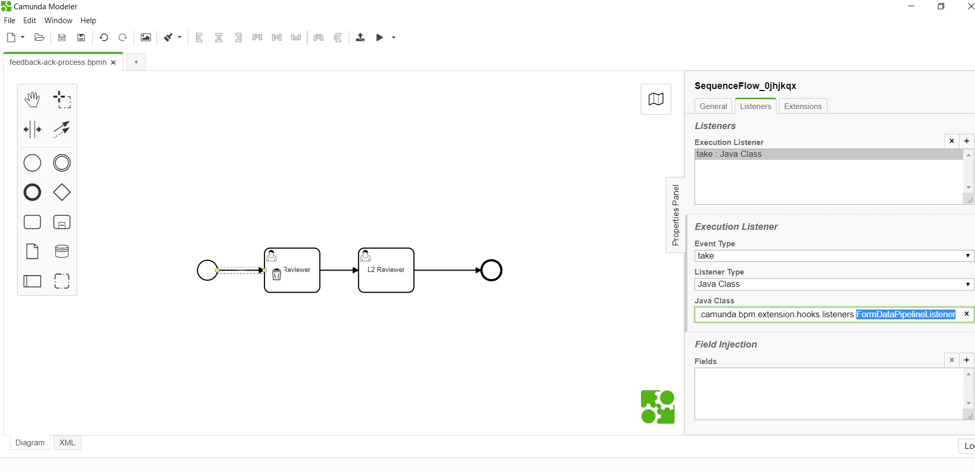Switch to the Listeners tab
975x472 pixels.
click(756, 106)
